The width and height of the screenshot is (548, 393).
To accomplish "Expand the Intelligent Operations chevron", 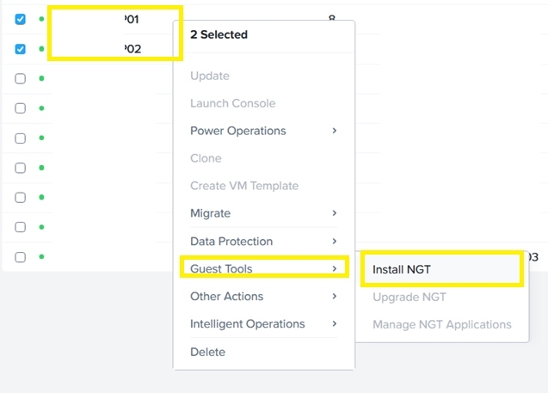I will point(335,324).
